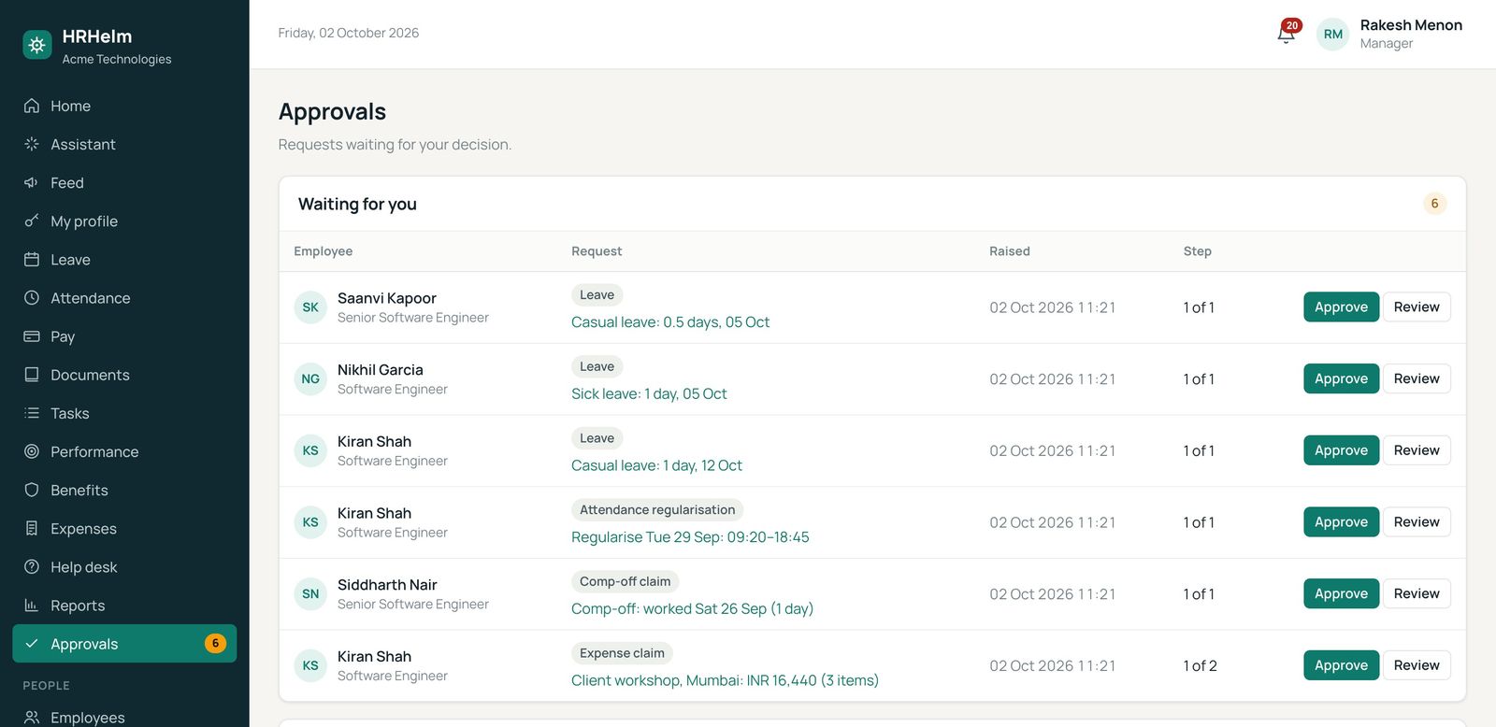The width and height of the screenshot is (1496, 727).
Task: Approve Saanvi Kapoor's casual leave
Action: (1341, 306)
